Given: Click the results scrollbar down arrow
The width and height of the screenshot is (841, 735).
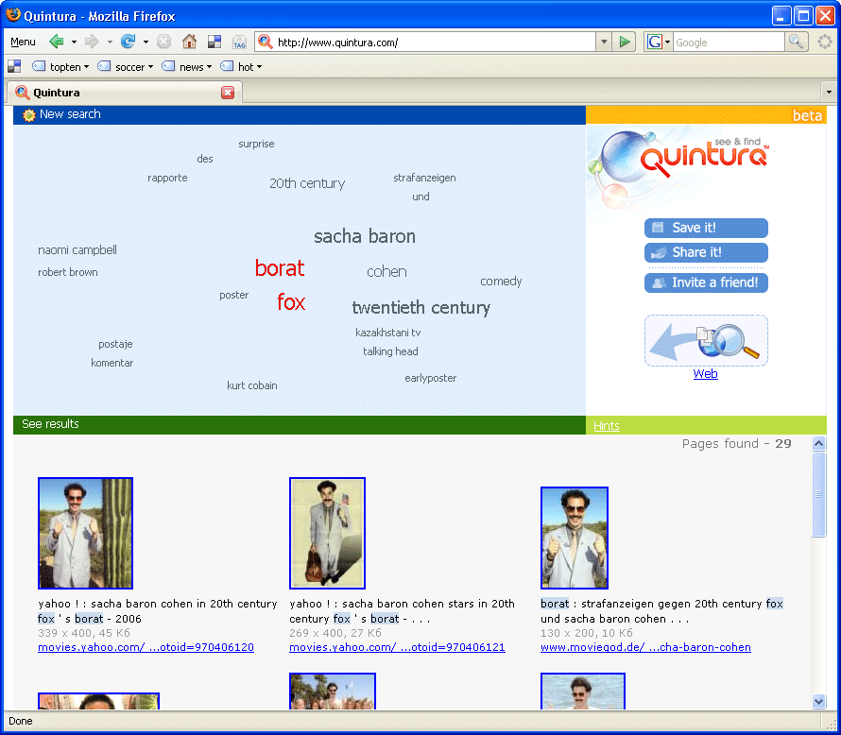Looking at the screenshot, I should [x=818, y=701].
